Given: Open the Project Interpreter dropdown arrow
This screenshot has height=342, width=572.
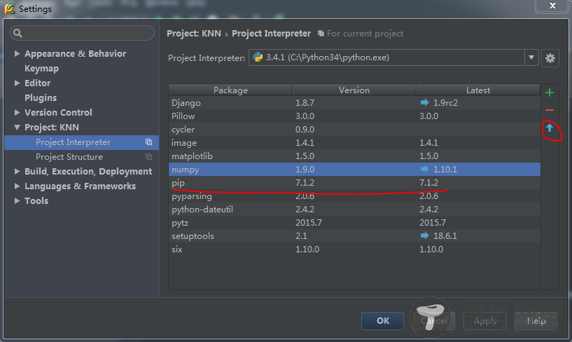Looking at the screenshot, I should [x=531, y=57].
